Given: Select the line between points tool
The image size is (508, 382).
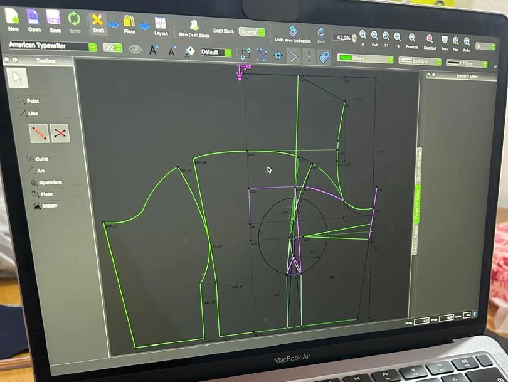Looking at the screenshot, I should coord(40,133).
